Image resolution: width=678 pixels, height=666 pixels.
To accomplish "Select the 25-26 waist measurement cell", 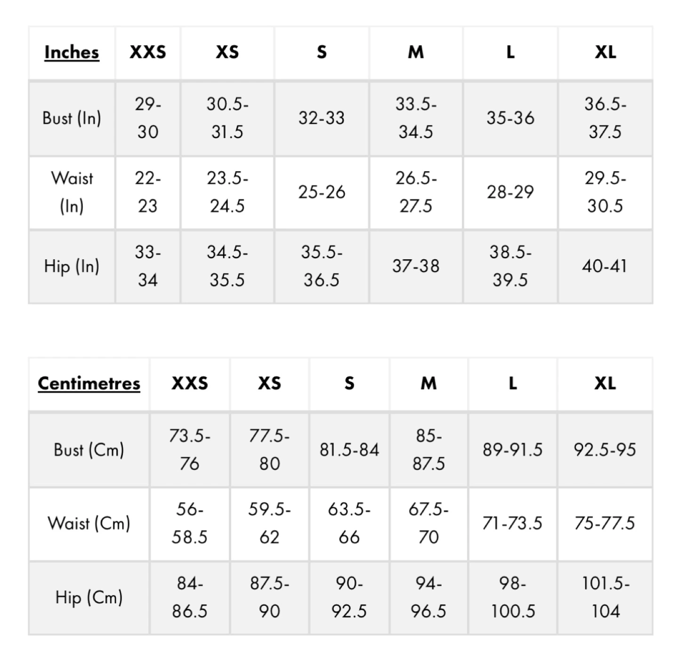I will coord(322,192).
